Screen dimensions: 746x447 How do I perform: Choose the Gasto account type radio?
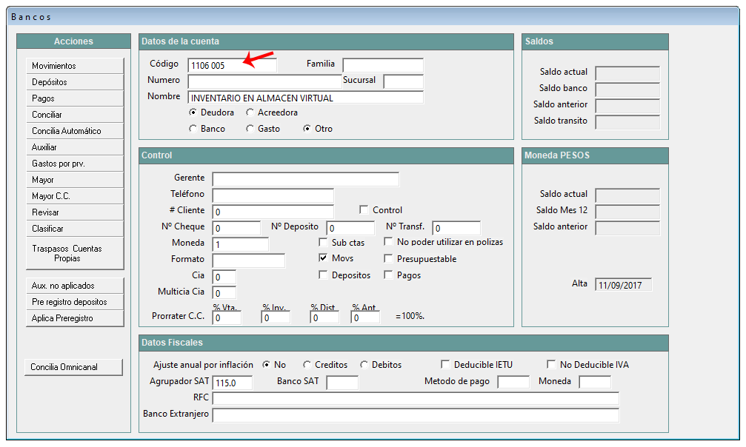click(250, 128)
